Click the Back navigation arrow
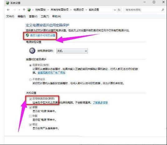Viewport: 167px width, 145px height. tap(8, 10)
